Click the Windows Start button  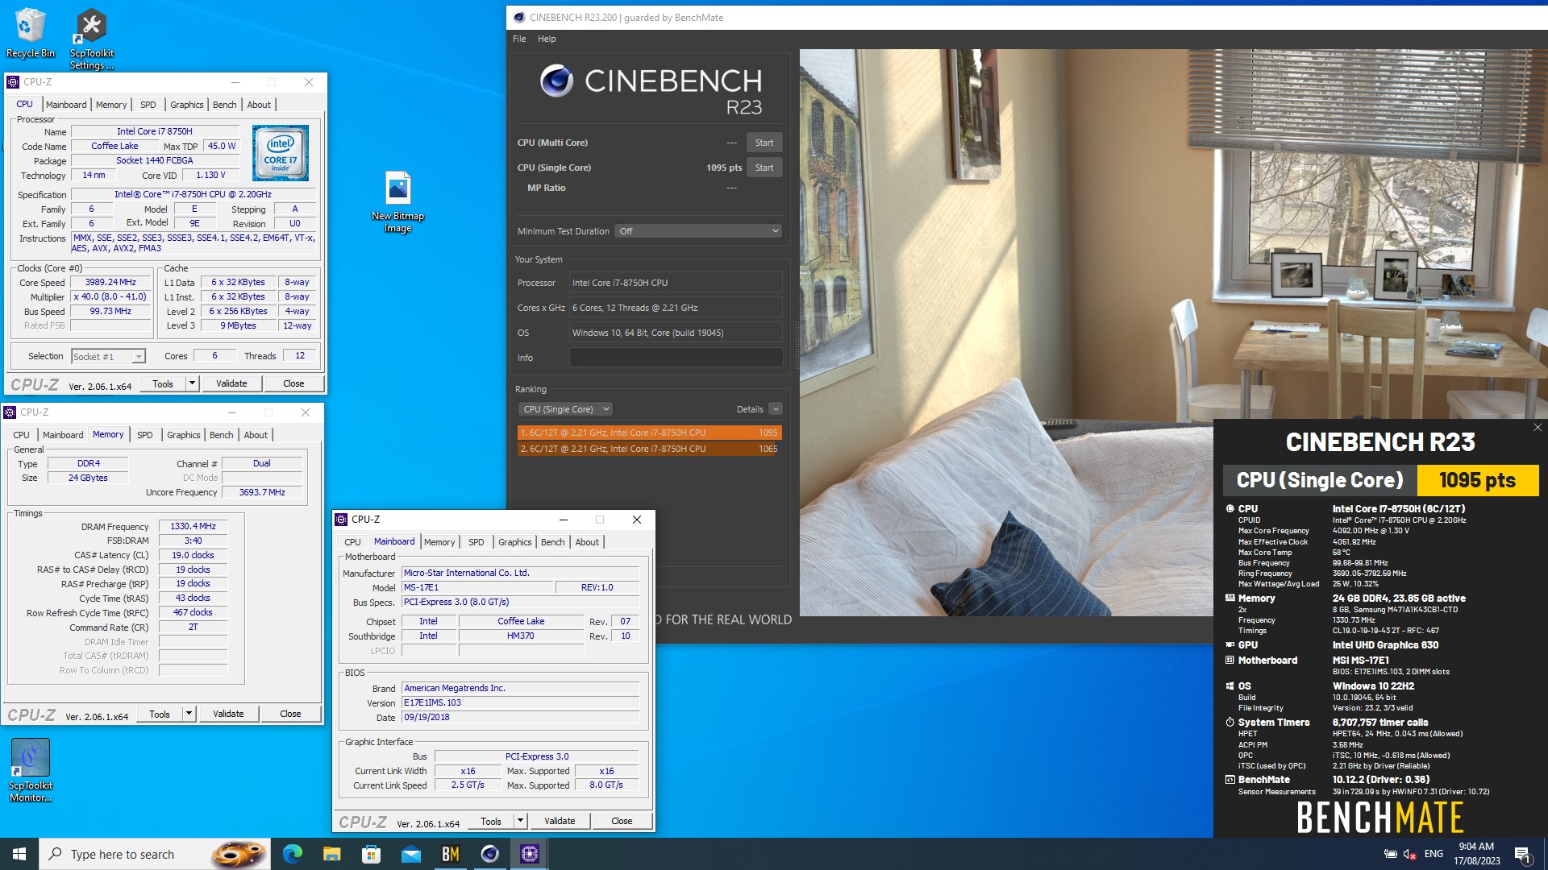[x=19, y=854]
